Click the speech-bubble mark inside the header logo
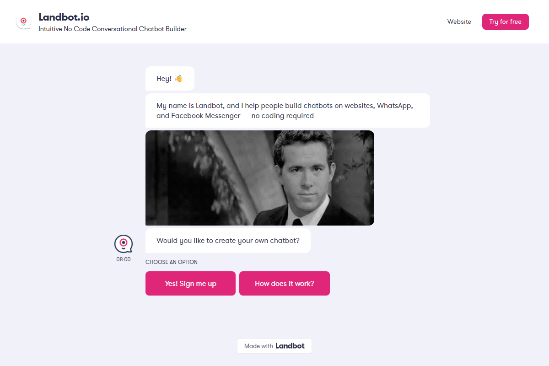Image resolution: width=549 pixels, height=366 pixels. 23,21
